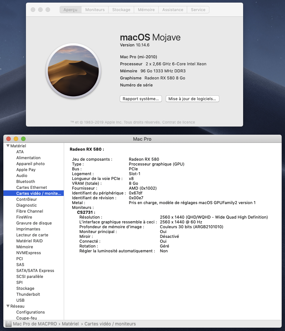Open the Stockage tab
This screenshot has height=331, width=285.
(121, 10)
